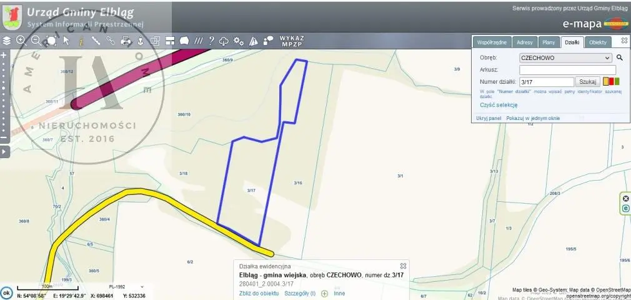Screen dimensions: 631x300
Task: Click the cloud download icon
Action: point(224,41)
